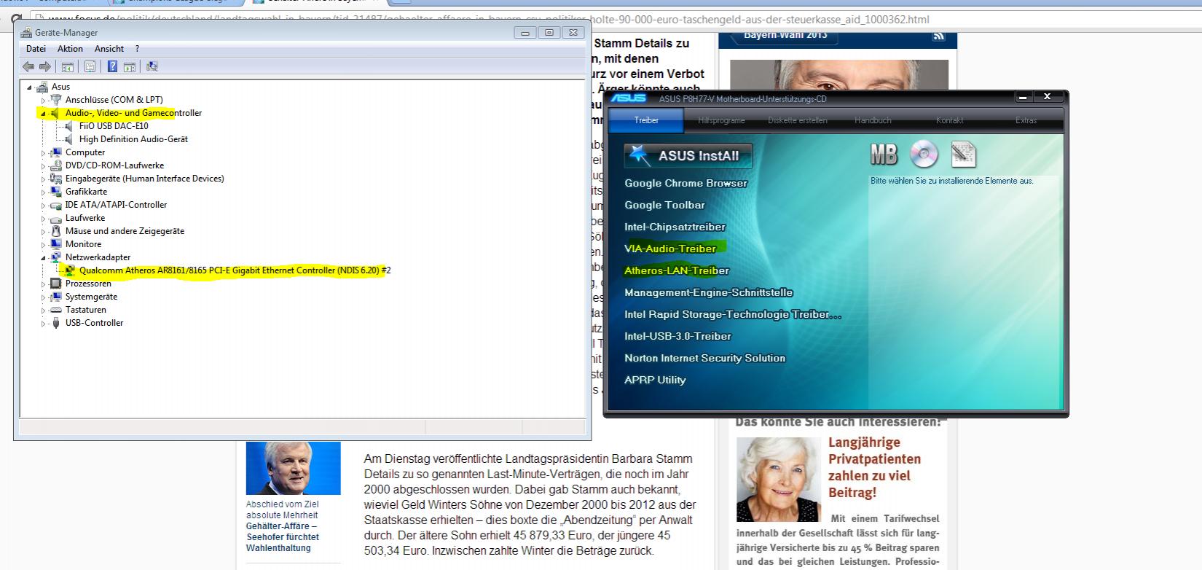1202x570 pixels.
Task: Click the DVD/CD-ROM-Laufwerke category icon
Action: click(x=56, y=165)
